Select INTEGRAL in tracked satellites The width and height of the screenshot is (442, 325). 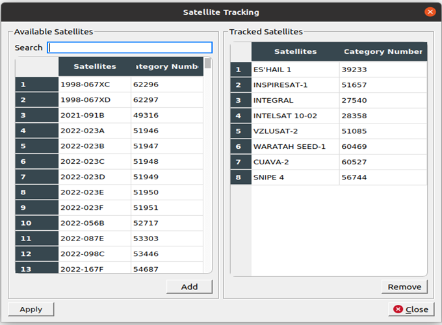(295, 100)
